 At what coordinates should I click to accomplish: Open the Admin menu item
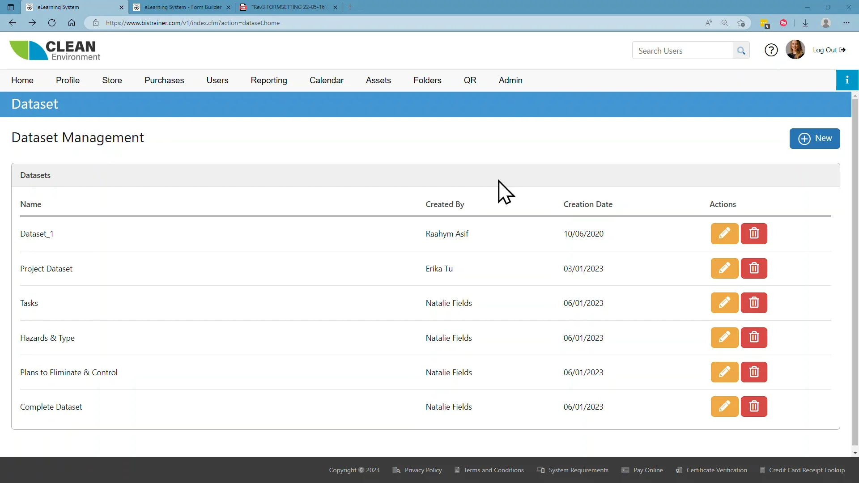[510, 80]
